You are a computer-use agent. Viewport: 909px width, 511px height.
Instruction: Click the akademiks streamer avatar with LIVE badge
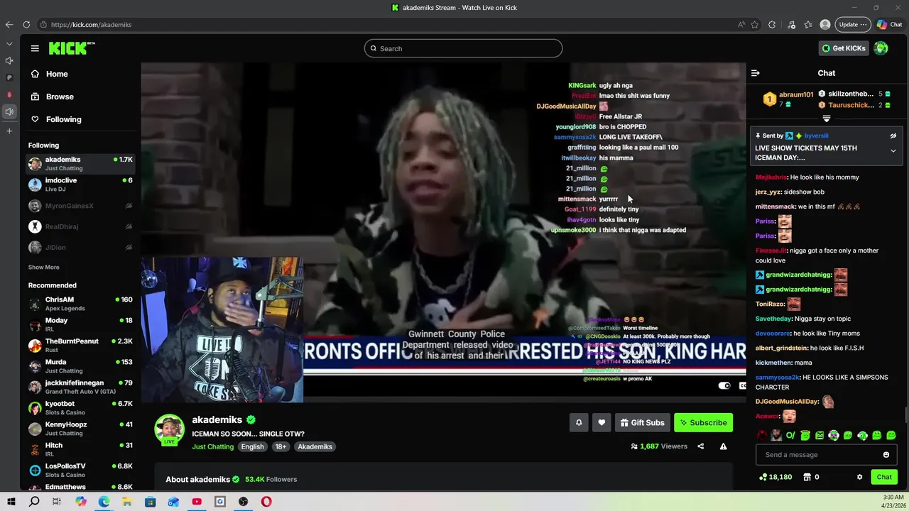click(170, 430)
